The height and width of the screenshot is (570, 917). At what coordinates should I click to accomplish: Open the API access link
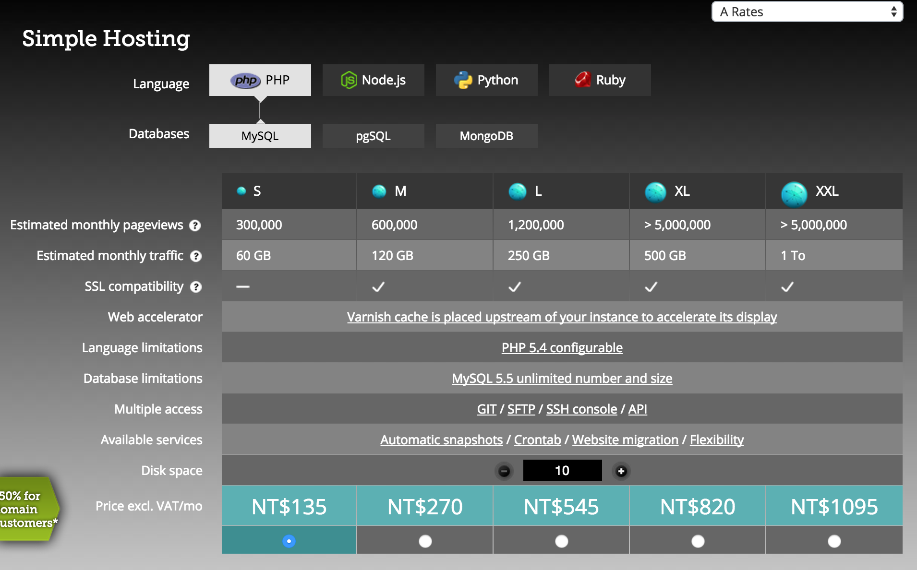point(638,409)
